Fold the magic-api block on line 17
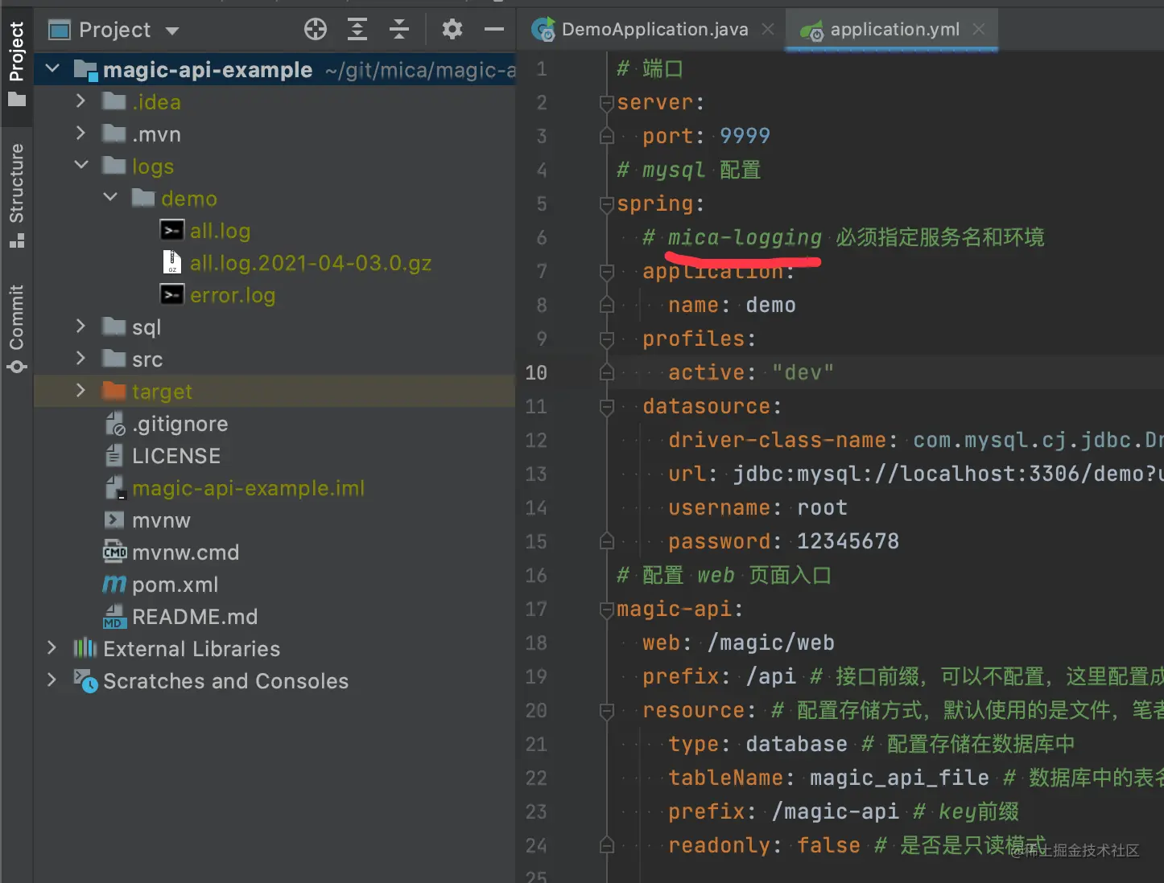Viewport: 1164px width, 883px height. [x=607, y=610]
